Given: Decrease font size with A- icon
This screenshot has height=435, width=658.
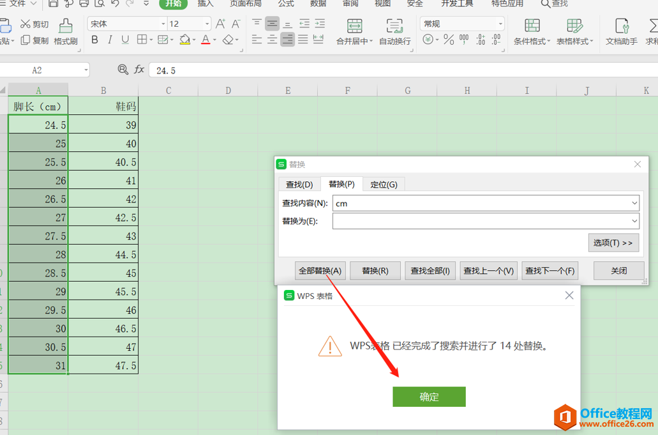Looking at the screenshot, I should pos(236,24).
